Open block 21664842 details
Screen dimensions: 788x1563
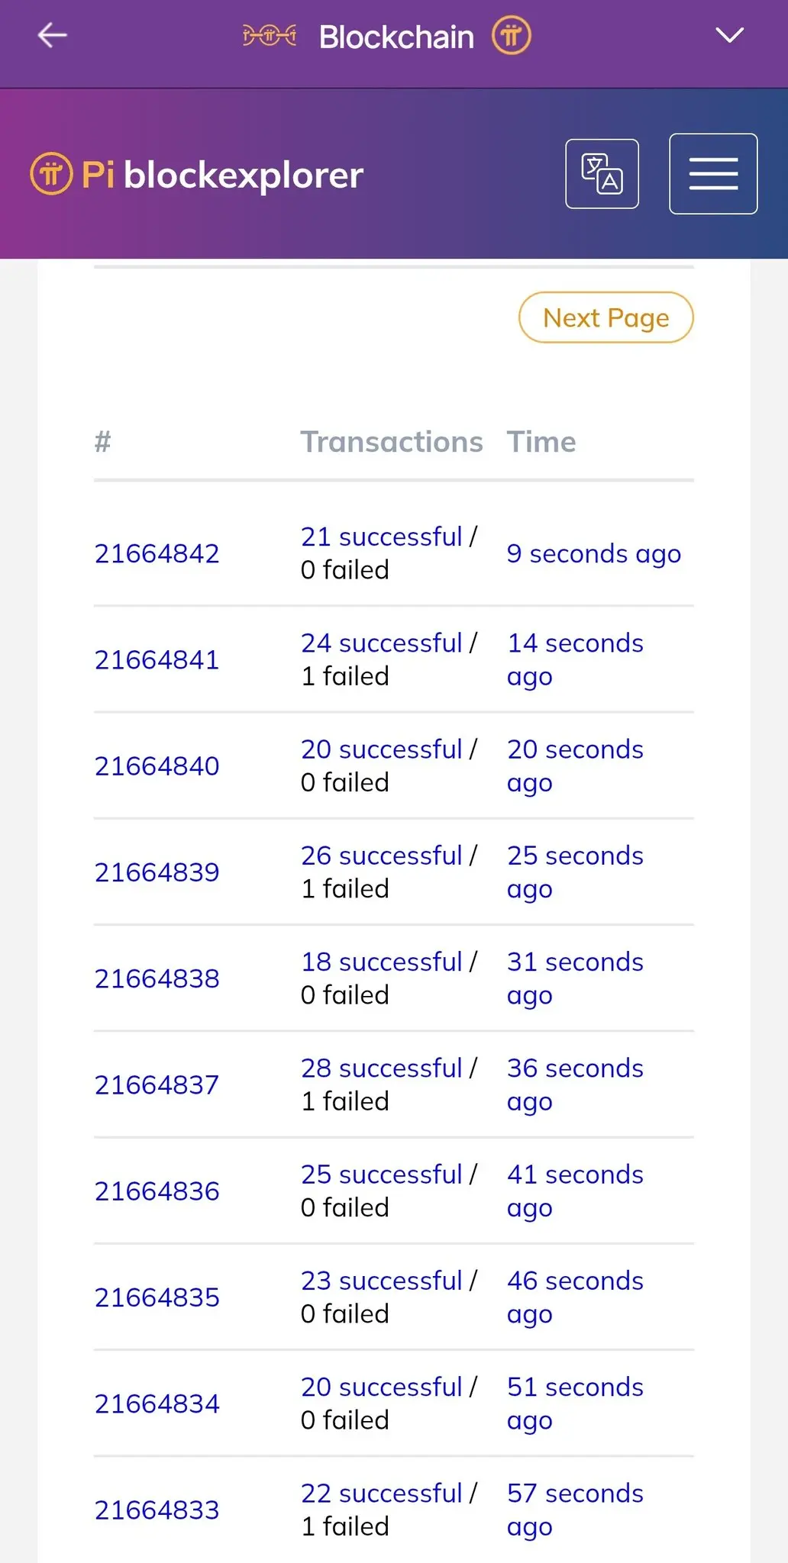tap(157, 553)
